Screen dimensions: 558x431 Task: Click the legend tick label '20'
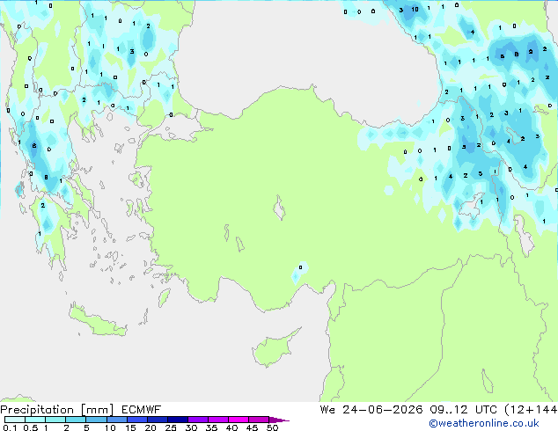[151, 427]
